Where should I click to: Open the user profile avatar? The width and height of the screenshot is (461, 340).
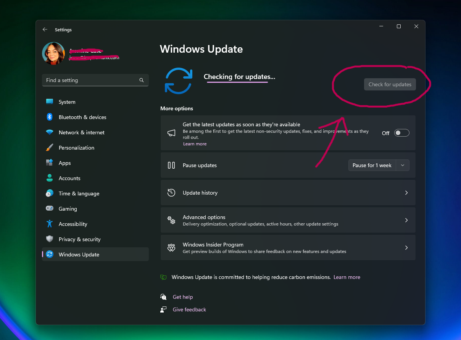tap(53, 53)
